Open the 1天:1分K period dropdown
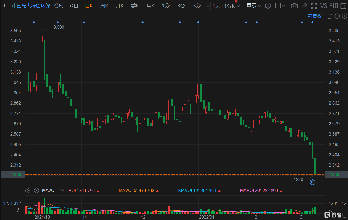 click(226, 6)
